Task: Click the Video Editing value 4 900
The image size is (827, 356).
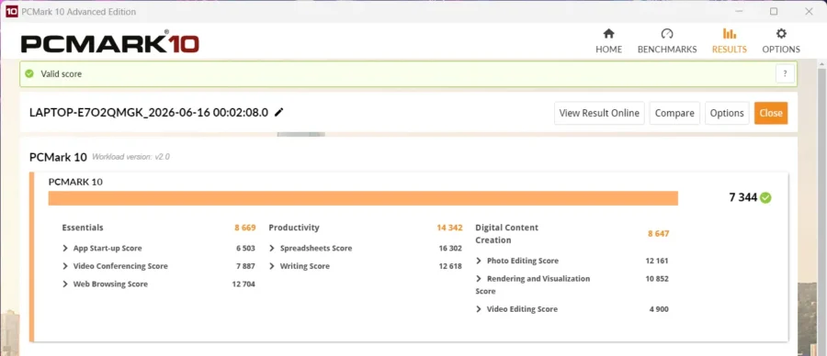Action: click(659, 309)
